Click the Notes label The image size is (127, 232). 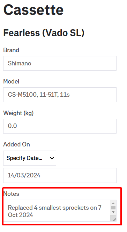tap(11, 194)
